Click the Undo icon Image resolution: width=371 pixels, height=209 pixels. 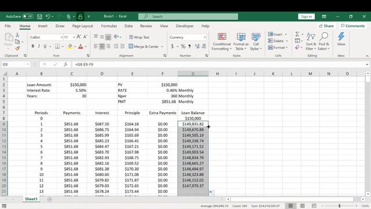48,17
